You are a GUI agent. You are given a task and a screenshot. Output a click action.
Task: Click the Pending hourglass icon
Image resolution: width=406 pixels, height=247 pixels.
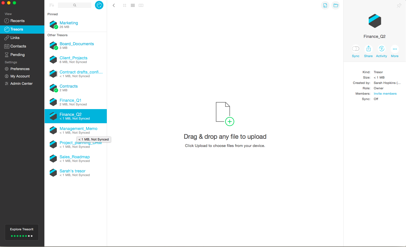[7, 55]
